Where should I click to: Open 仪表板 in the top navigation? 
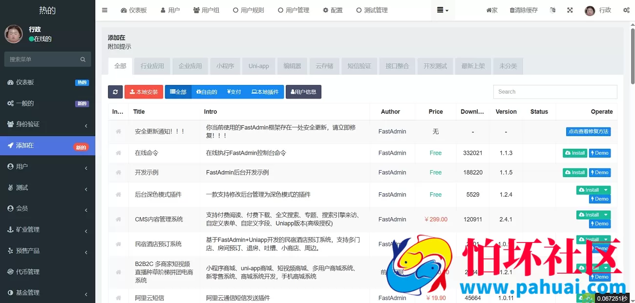(134, 10)
